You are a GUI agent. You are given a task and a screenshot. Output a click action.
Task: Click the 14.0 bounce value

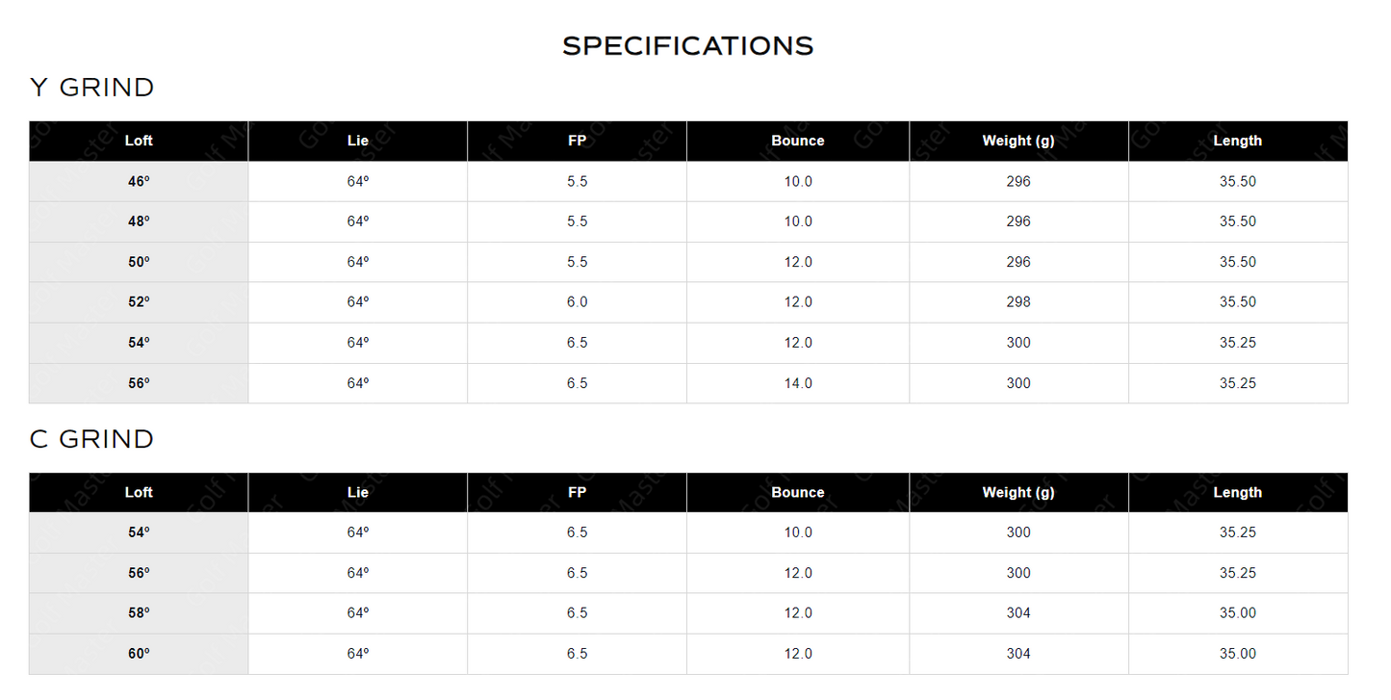pos(797,383)
